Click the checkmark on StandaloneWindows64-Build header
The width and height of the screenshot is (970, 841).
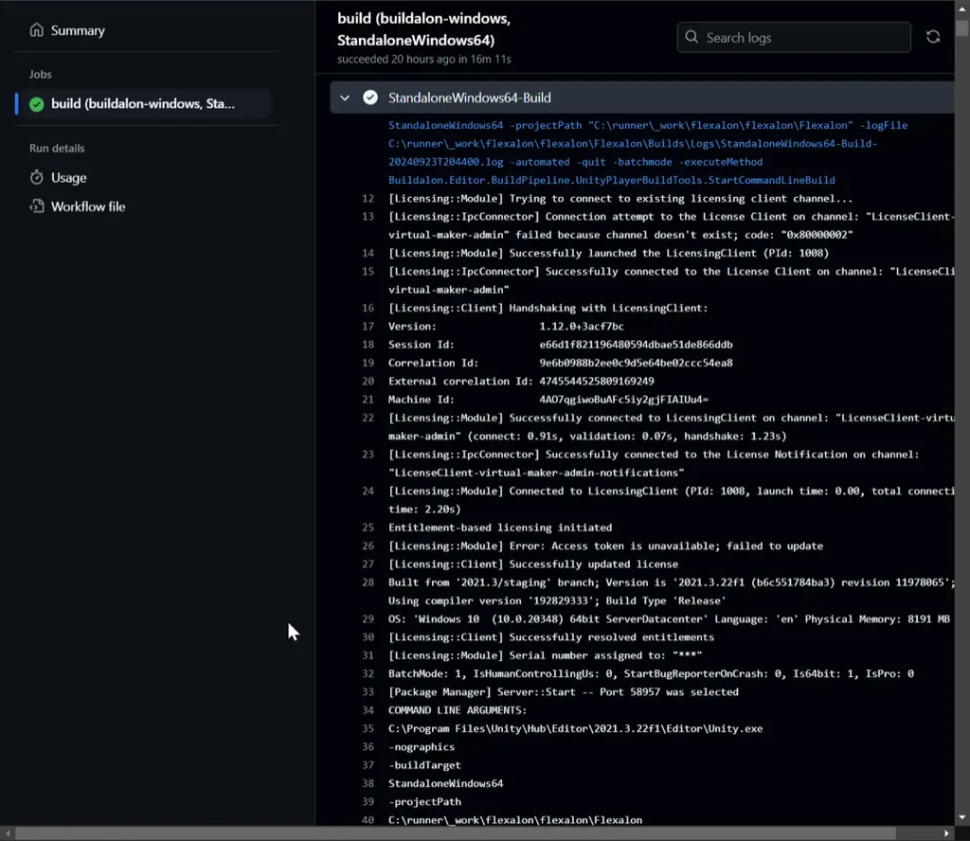tap(368, 98)
